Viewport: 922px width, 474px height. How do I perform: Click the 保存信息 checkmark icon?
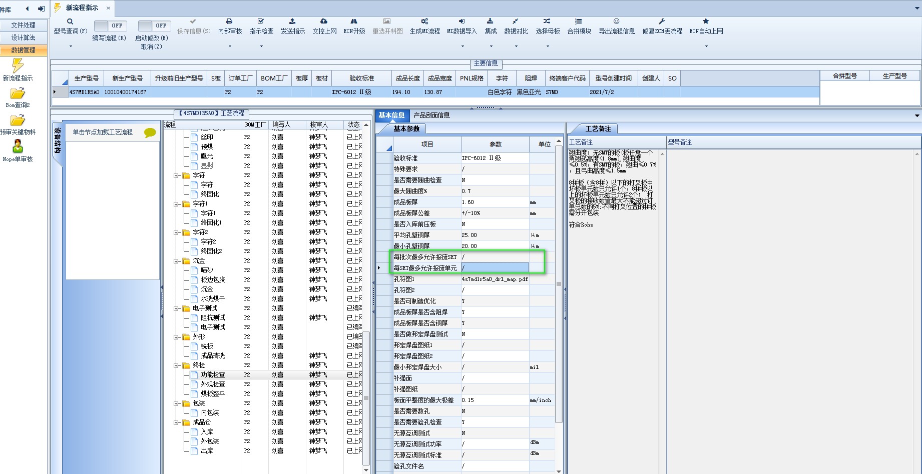[193, 21]
